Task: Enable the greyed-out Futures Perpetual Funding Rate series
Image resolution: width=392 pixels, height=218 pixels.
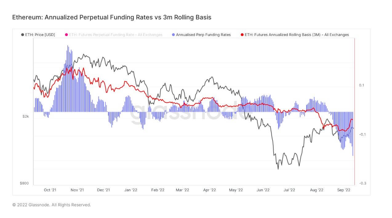Action: tap(114, 35)
